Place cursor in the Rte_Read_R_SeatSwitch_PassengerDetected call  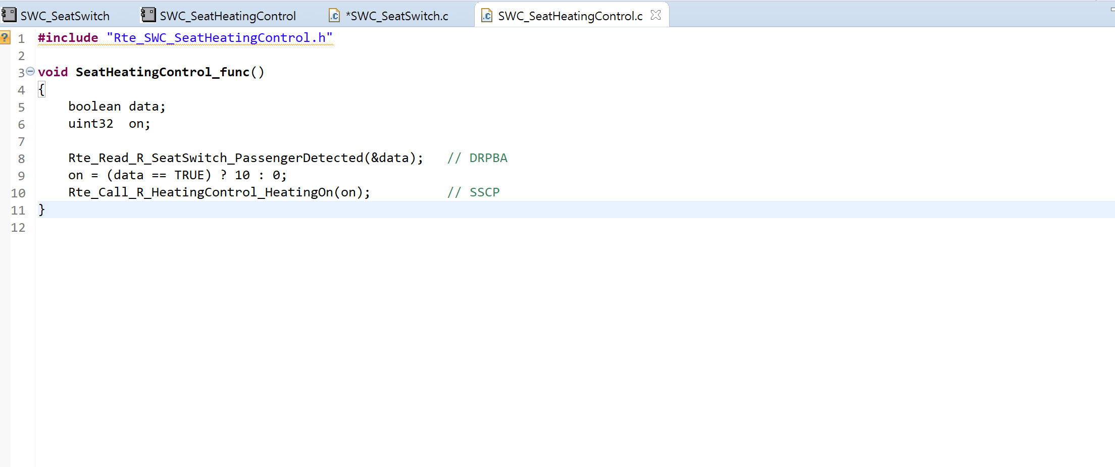pos(216,158)
